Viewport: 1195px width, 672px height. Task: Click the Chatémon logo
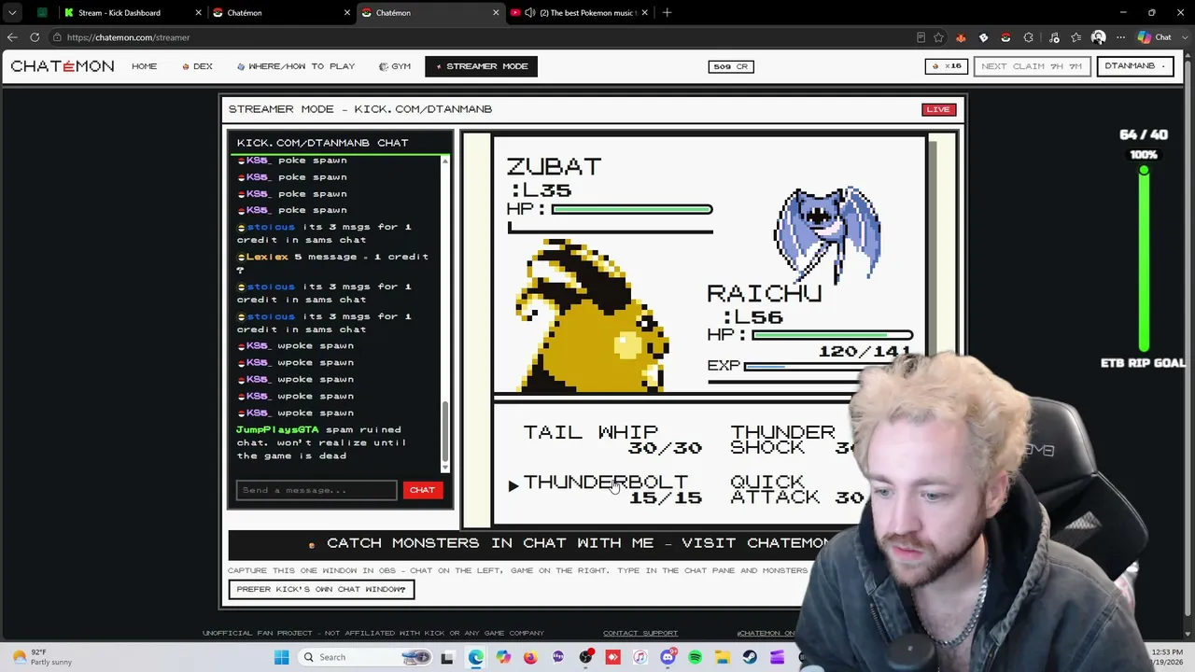(x=63, y=66)
